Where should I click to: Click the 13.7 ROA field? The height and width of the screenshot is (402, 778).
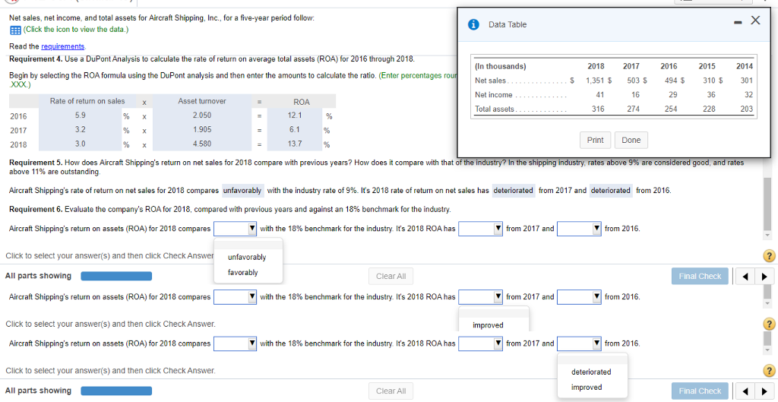point(296,145)
